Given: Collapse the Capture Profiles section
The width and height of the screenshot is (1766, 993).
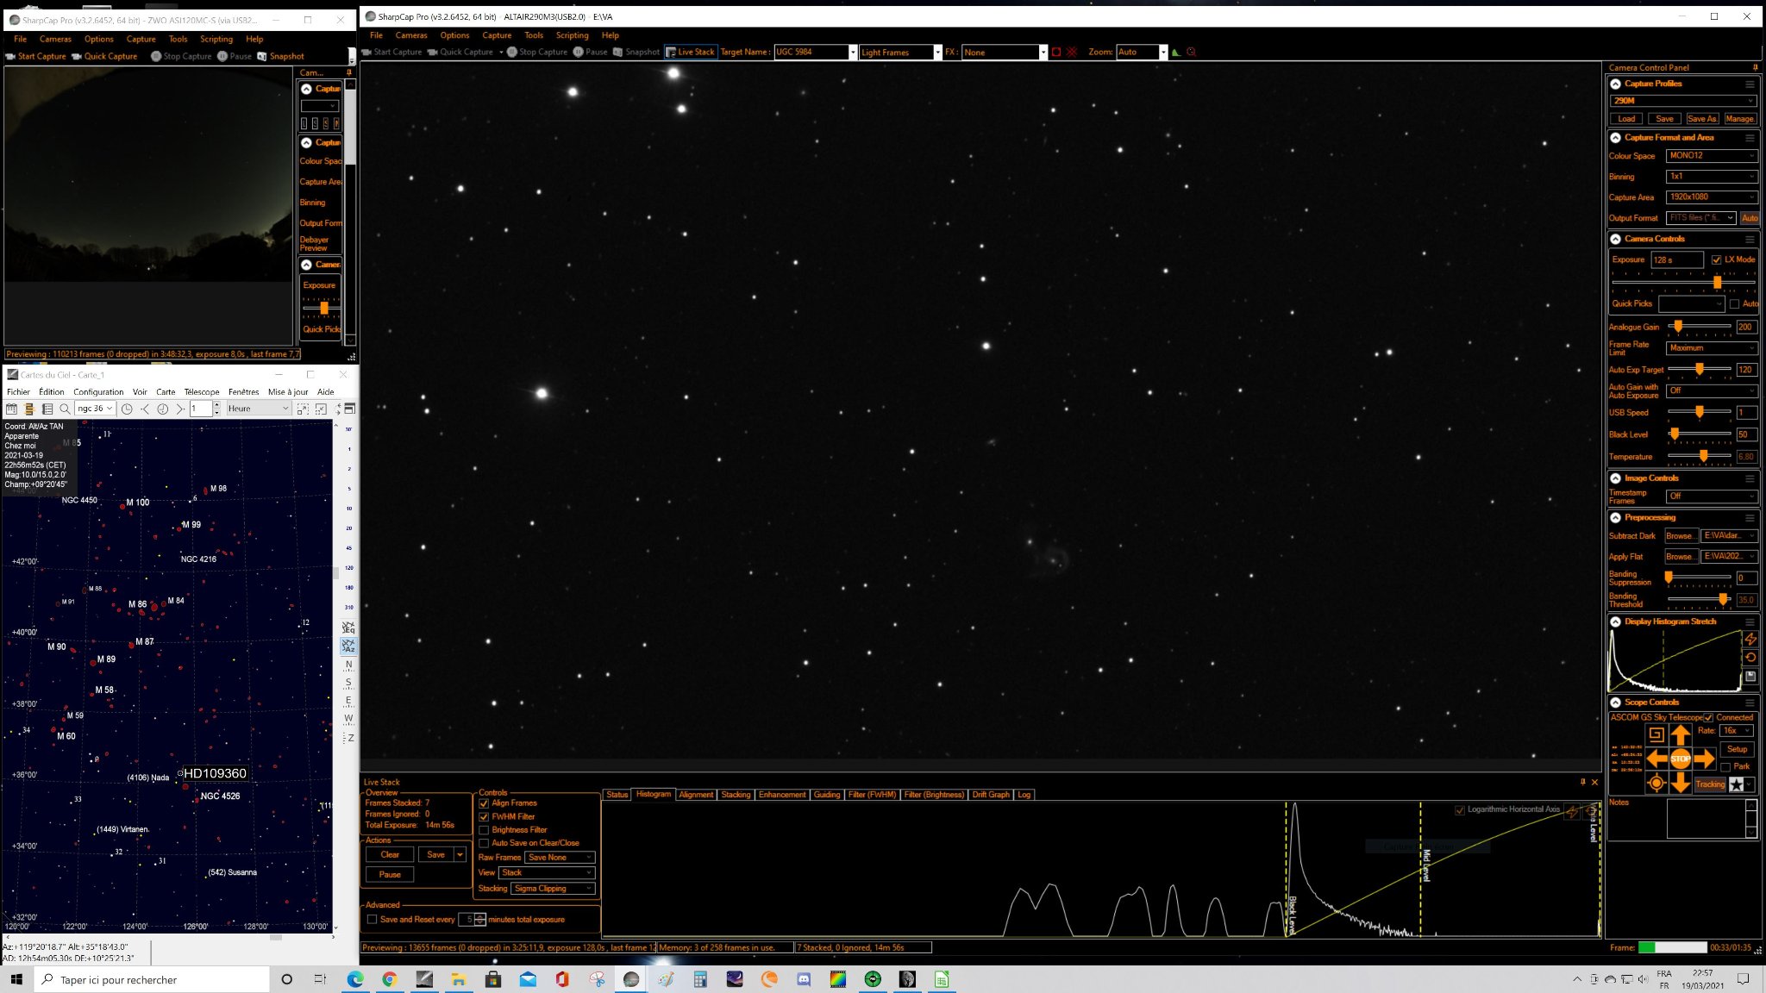Looking at the screenshot, I should [1616, 84].
